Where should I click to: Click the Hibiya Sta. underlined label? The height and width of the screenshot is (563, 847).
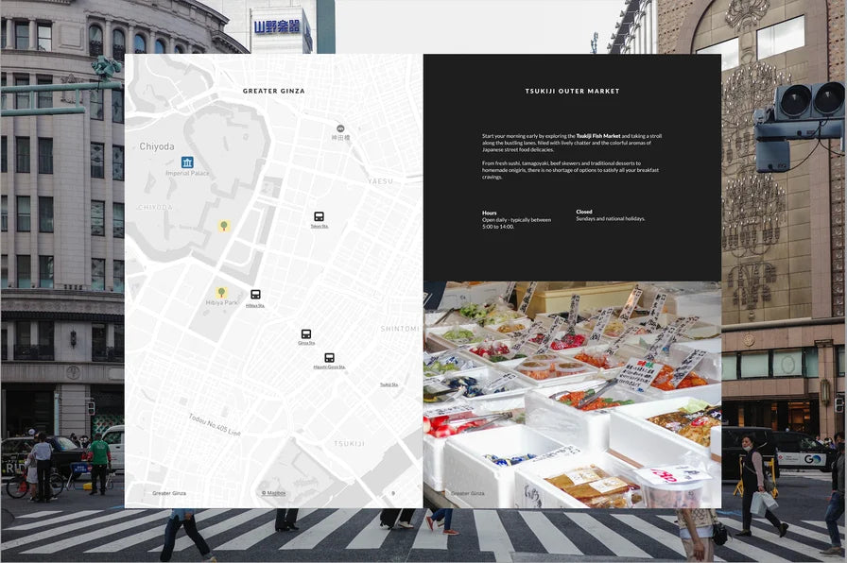[x=255, y=306]
